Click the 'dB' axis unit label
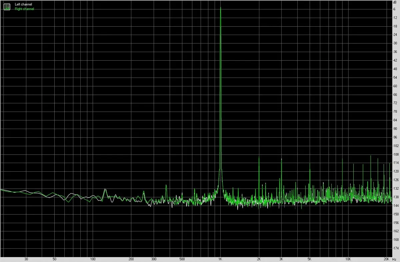 click(395, 2)
